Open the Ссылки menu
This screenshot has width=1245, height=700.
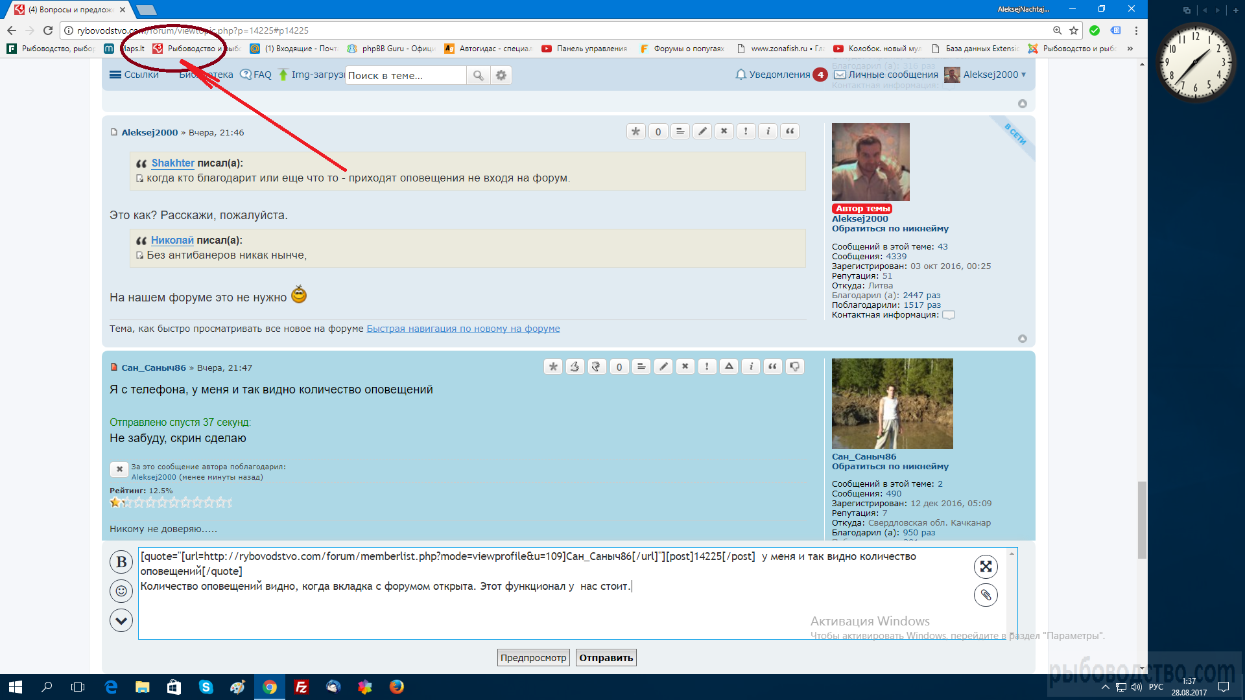point(134,75)
